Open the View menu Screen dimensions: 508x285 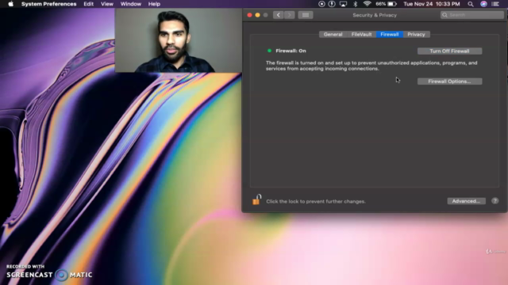tap(107, 4)
